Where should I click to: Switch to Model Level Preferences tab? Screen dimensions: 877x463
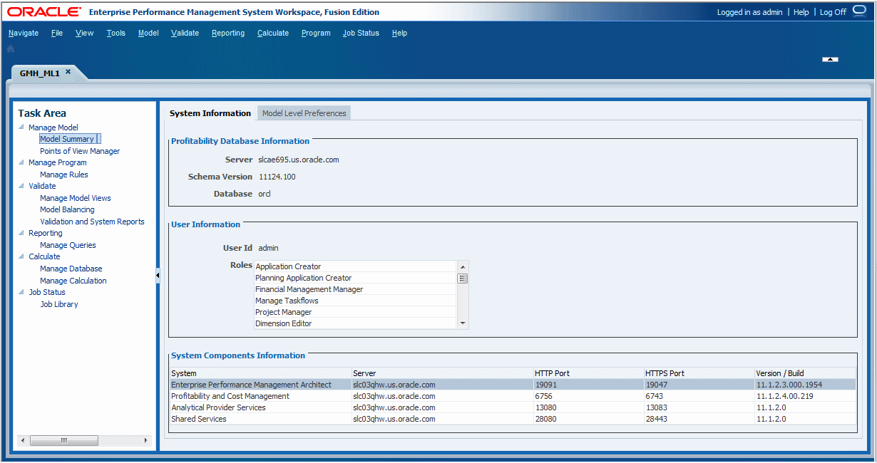tap(304, 113)
